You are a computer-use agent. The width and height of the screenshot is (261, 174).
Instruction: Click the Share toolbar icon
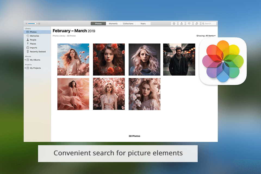click(181, 23)
